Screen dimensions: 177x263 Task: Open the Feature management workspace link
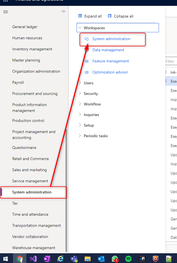110,61
